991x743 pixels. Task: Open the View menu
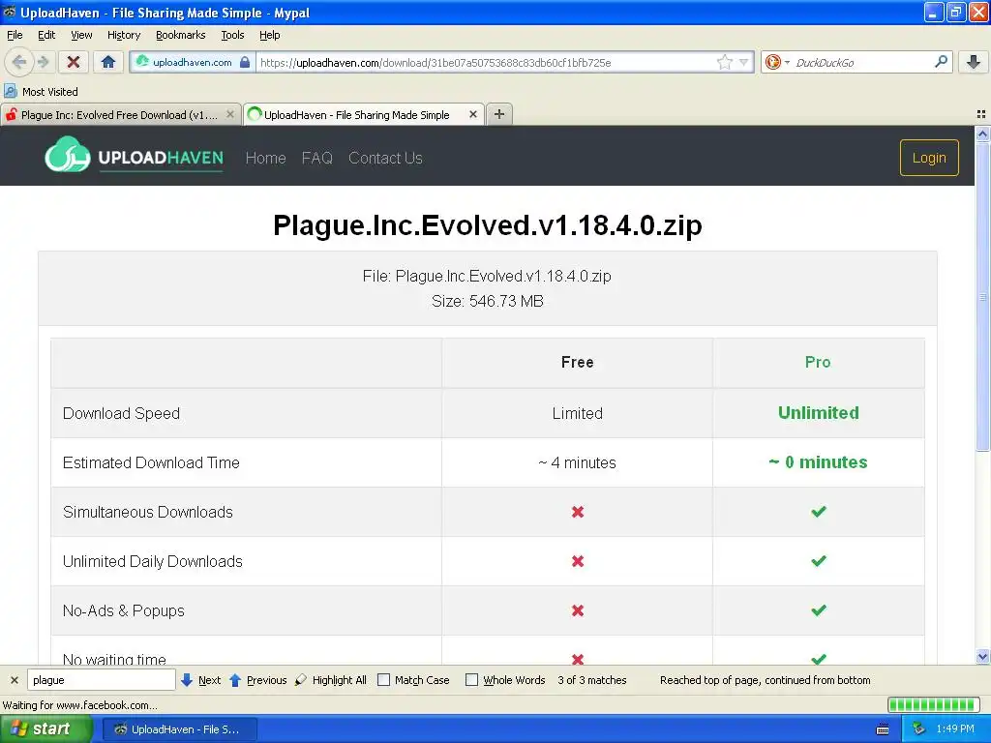(81, 35)
